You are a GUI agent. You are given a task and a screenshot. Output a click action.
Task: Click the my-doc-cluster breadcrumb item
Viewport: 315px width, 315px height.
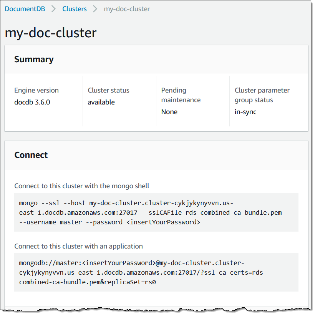click(x=127, y=9)
